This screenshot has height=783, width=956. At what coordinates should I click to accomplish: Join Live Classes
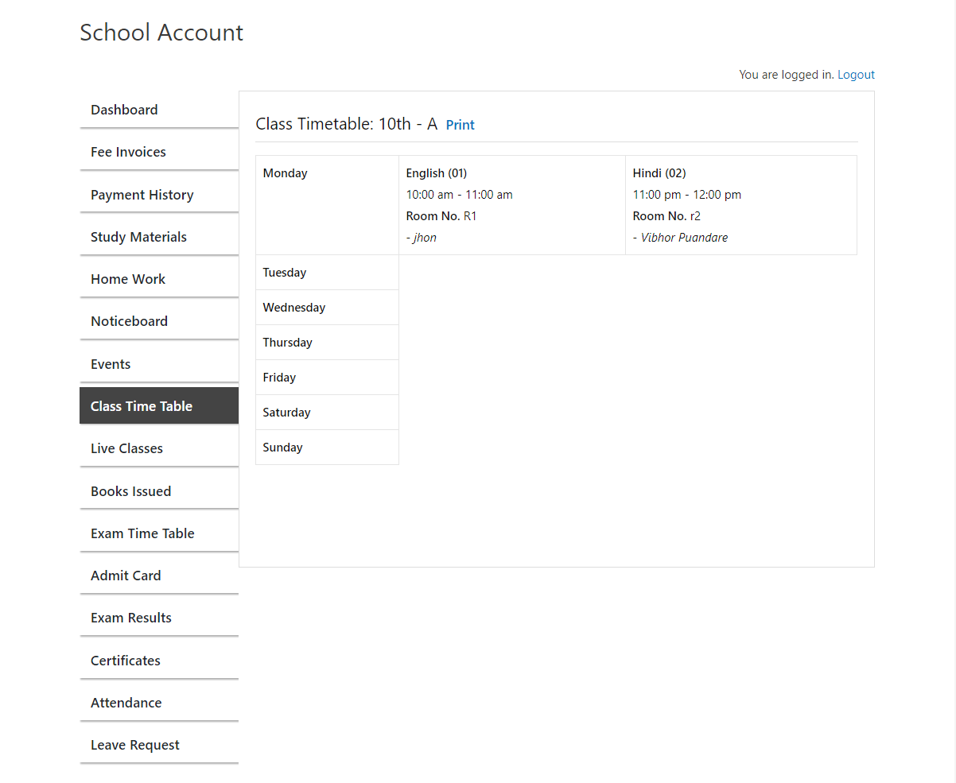[126, 448]
